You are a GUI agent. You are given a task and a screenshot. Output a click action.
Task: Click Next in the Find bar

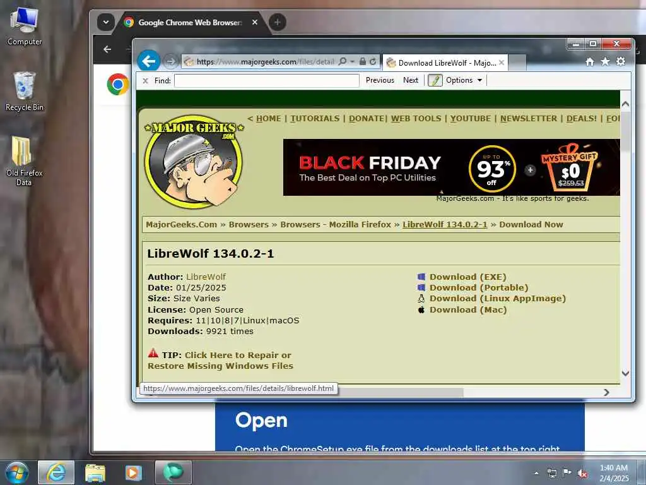[x=410, y=80]
